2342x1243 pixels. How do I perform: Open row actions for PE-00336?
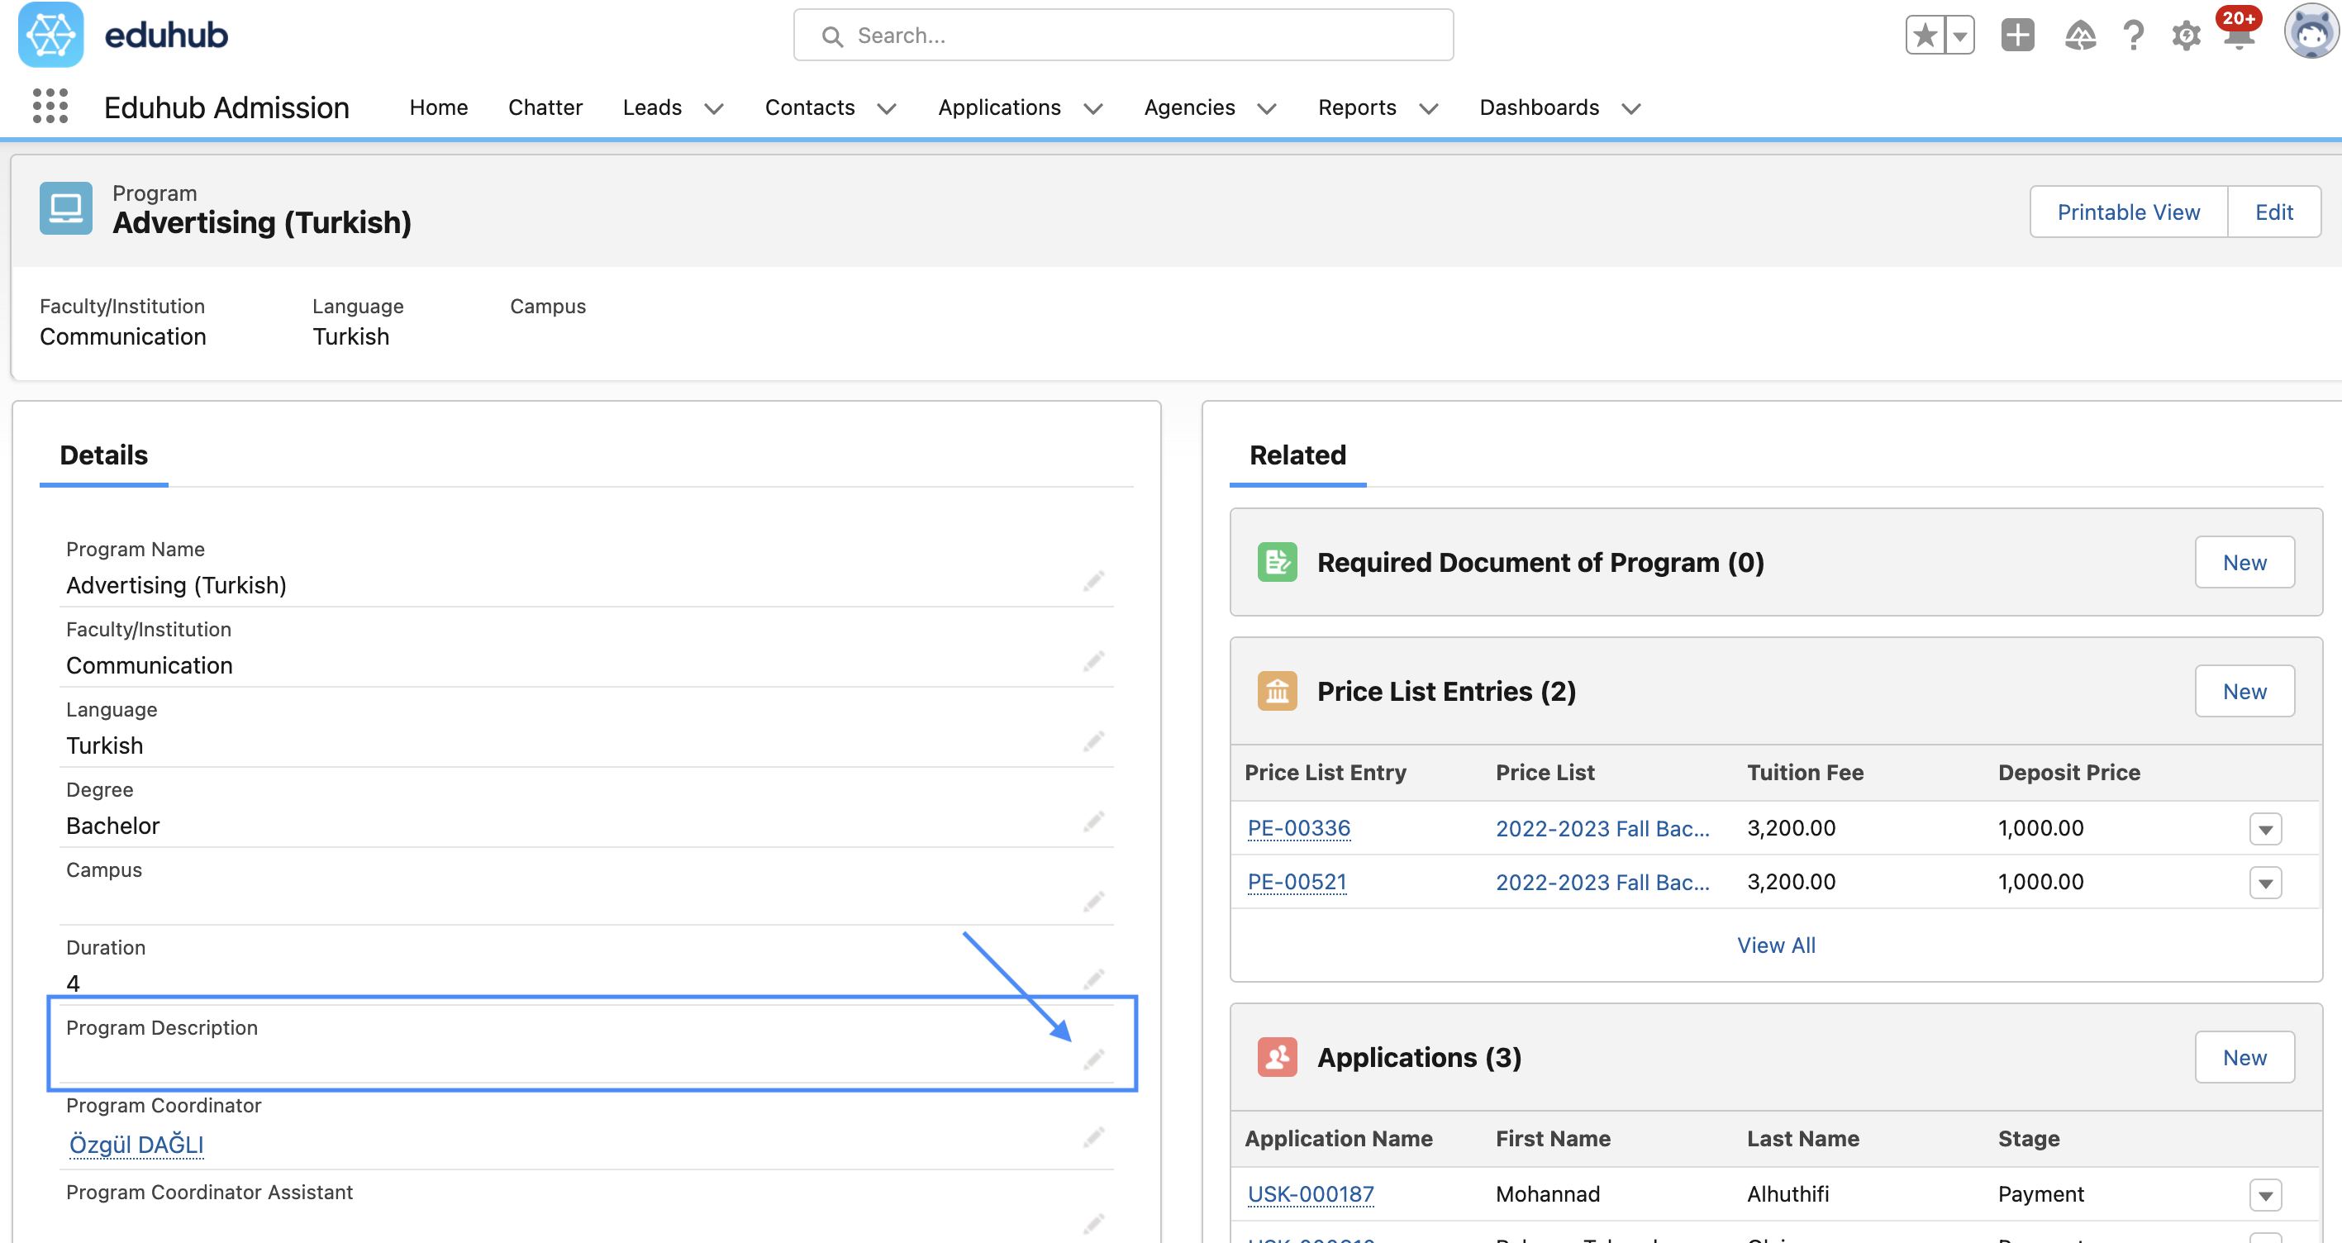(2264, 829)
